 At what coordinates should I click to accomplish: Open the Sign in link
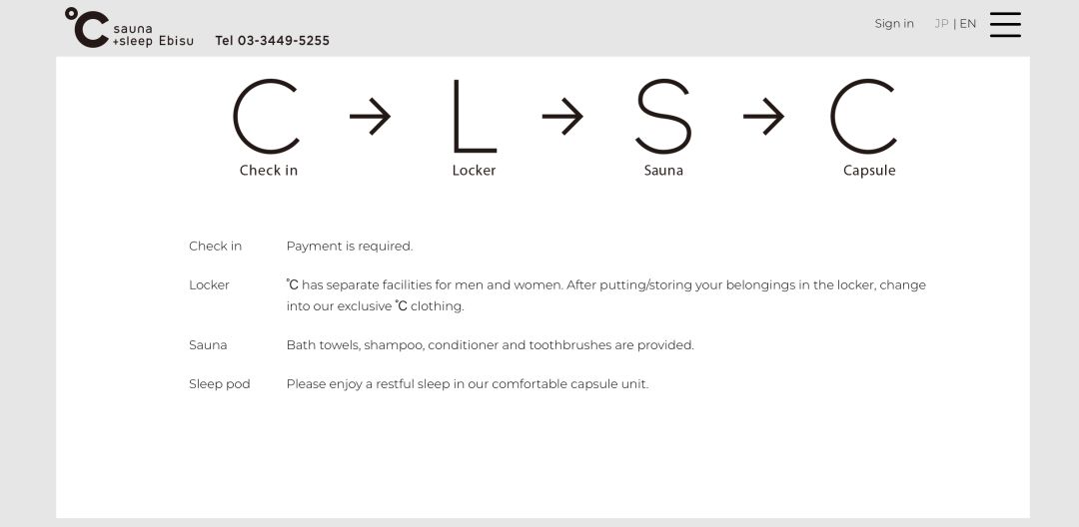coord(894,24)
